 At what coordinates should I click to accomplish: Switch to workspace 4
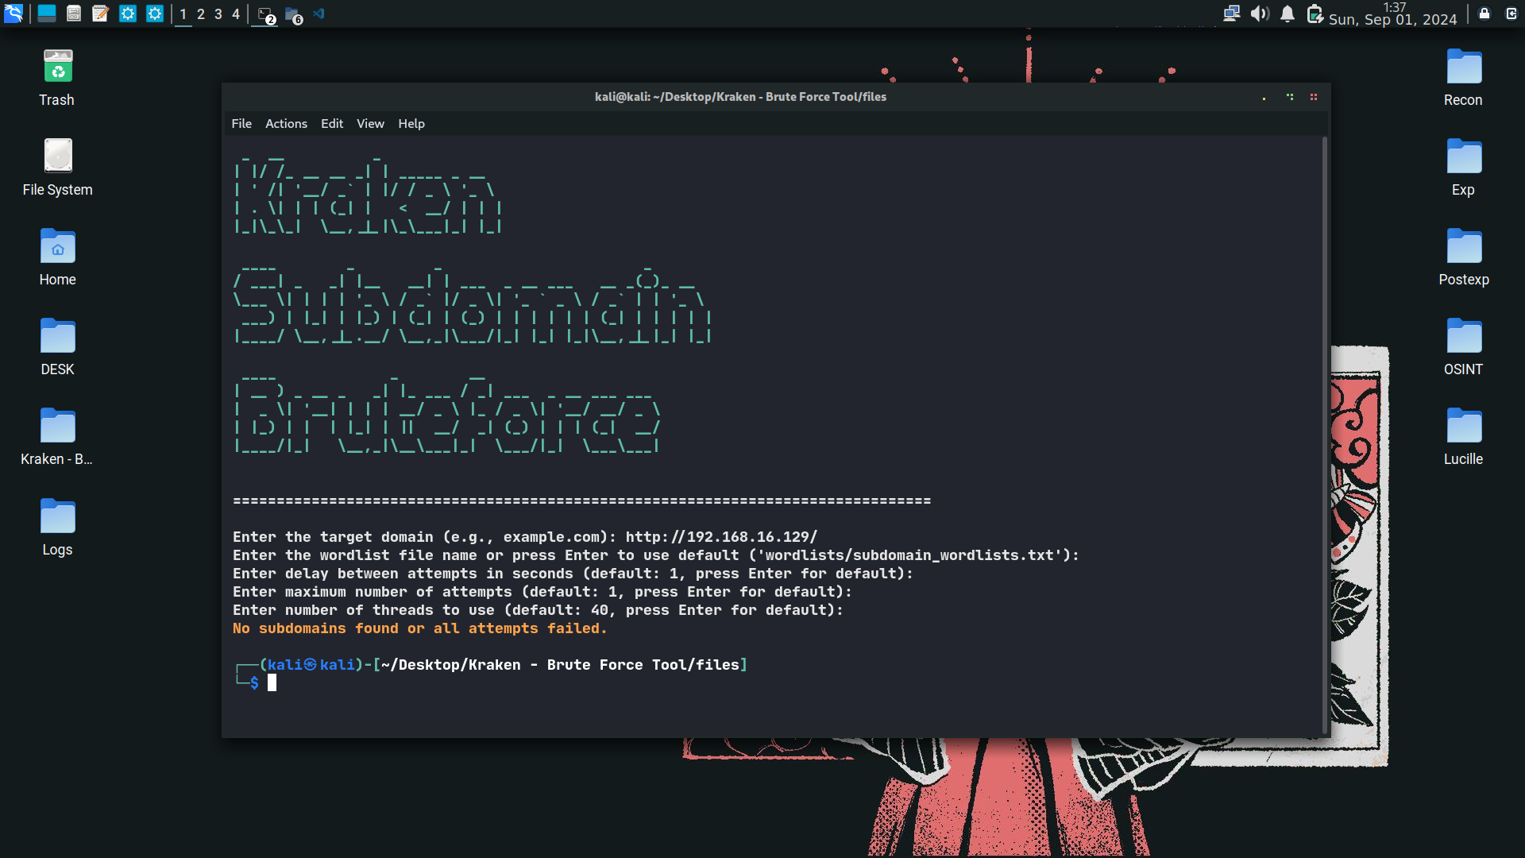pos(236,14)
